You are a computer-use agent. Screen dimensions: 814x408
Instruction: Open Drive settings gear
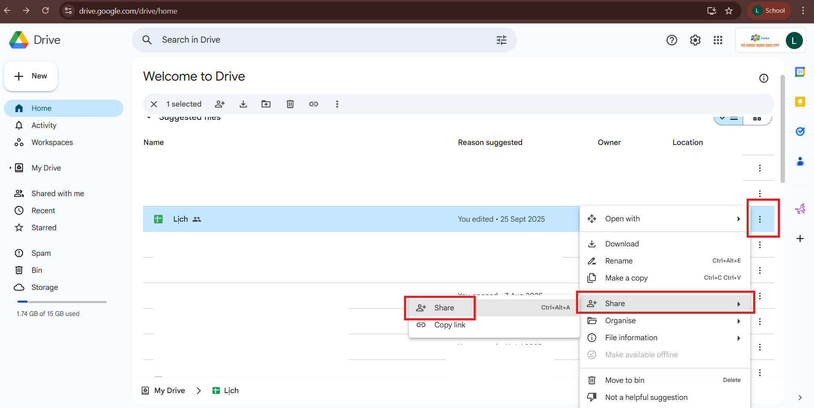695,40
